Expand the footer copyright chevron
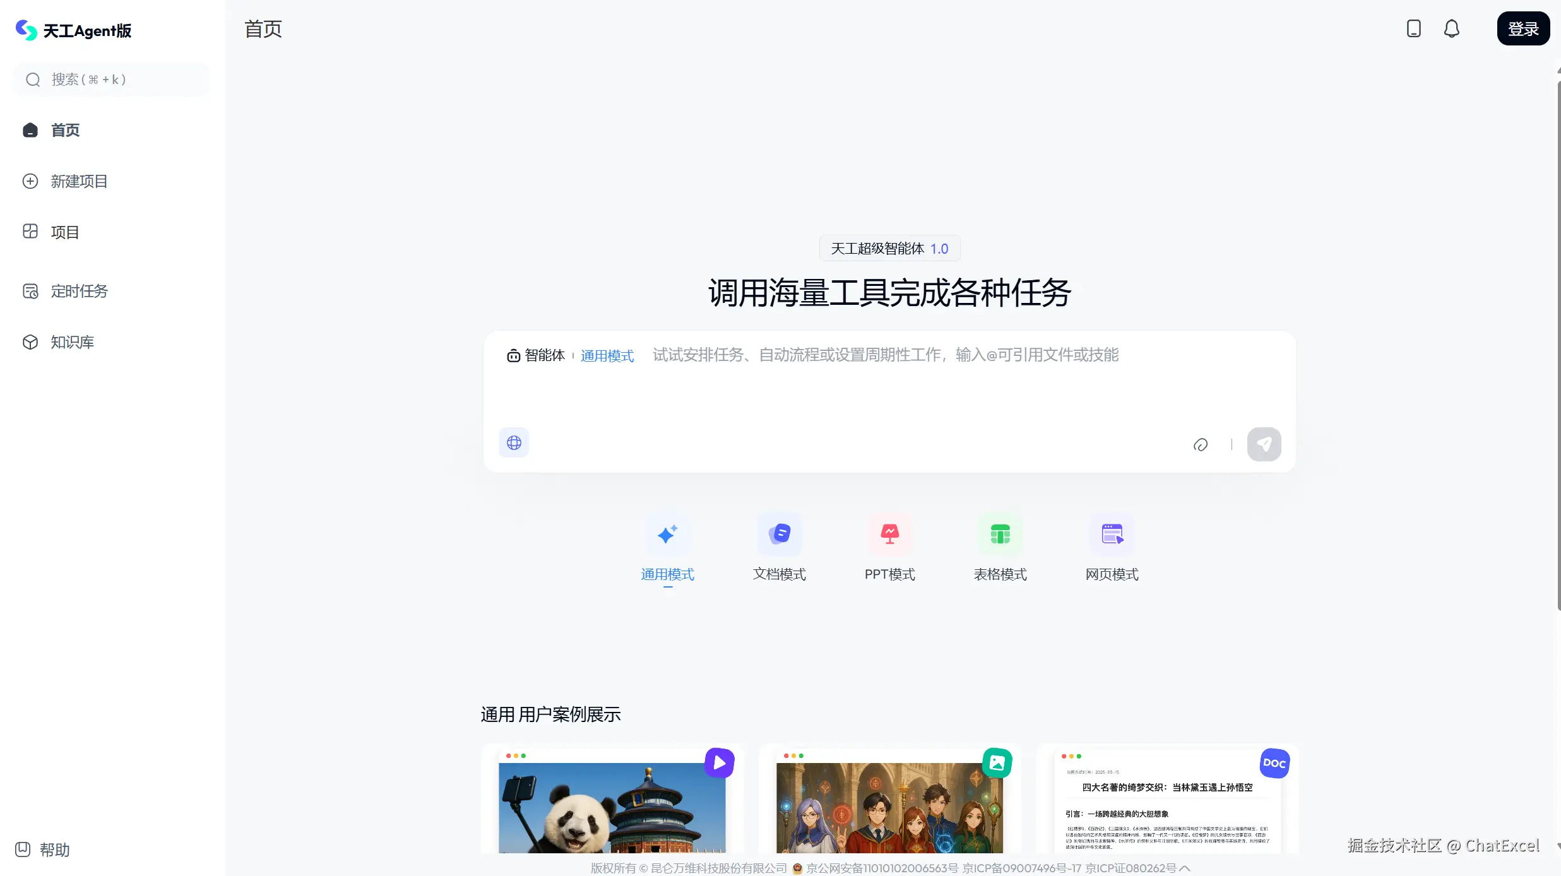Image resolution: width=1561 pixels, height=876 pixels. (x=1185, y=868)
